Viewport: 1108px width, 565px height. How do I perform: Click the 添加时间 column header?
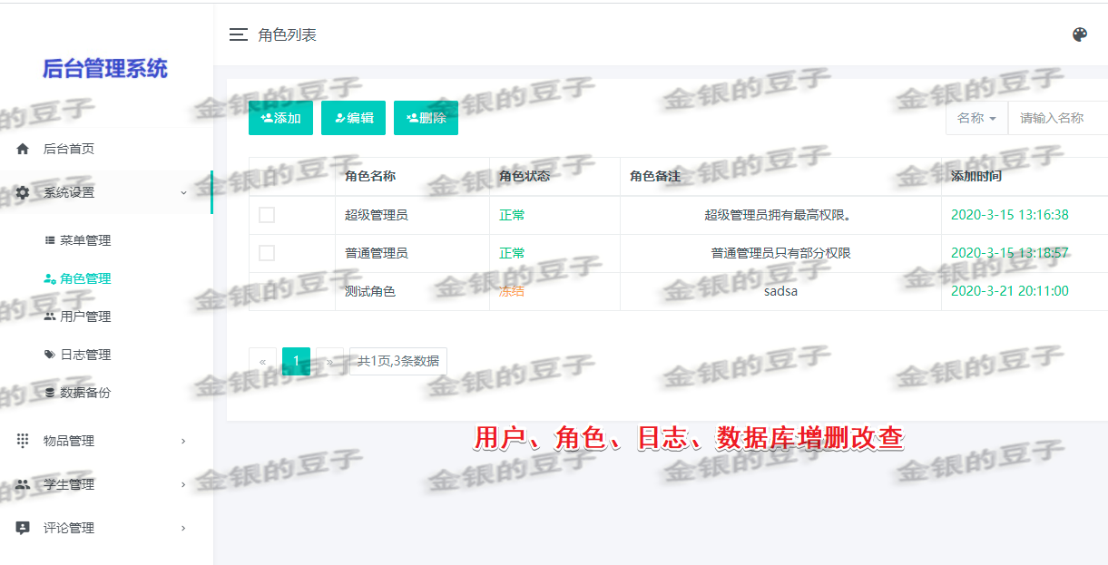pos(976,176)
